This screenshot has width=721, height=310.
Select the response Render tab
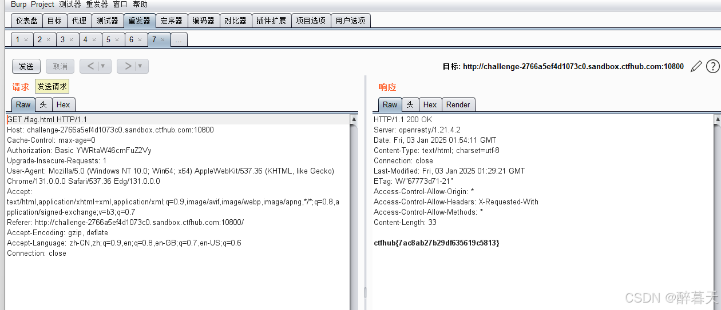pos(458,104)
